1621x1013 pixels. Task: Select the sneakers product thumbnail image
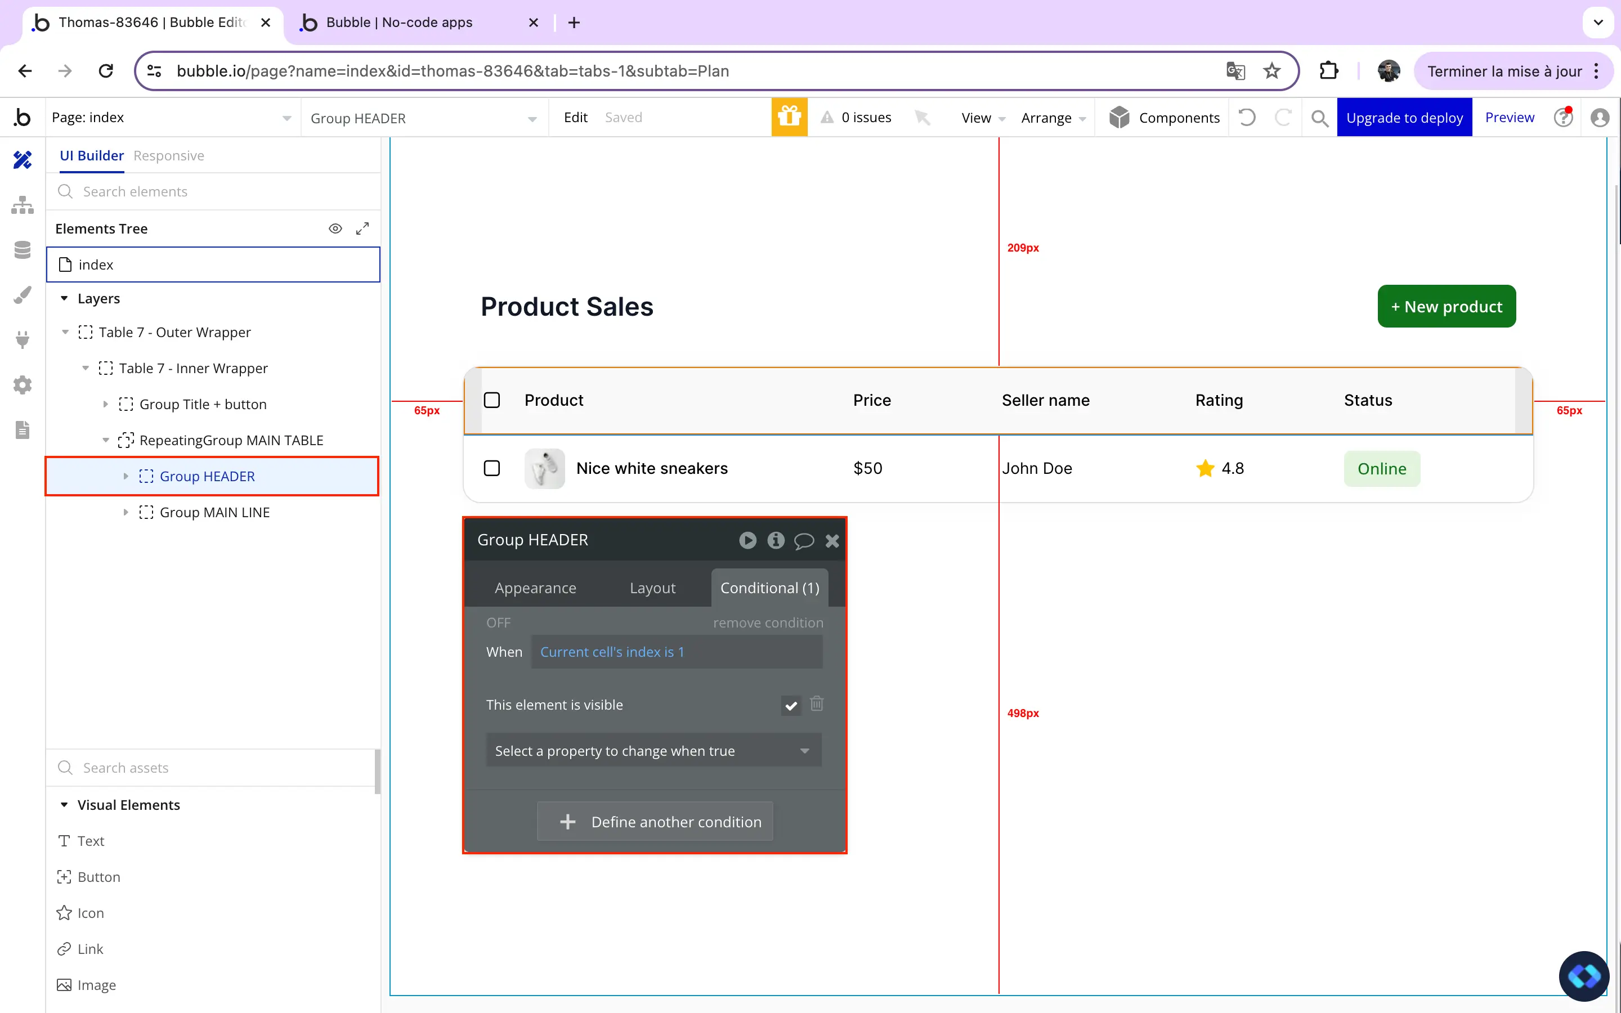[544, 468]
